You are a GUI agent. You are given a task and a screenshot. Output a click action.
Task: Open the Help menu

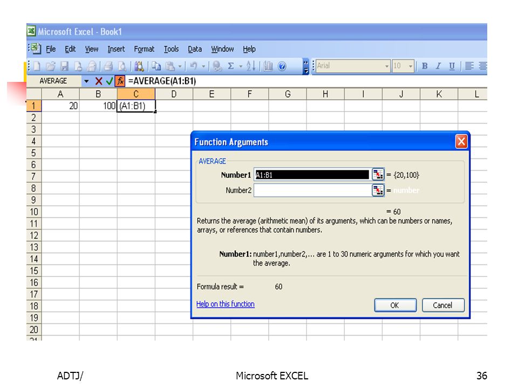coord(249,49)
